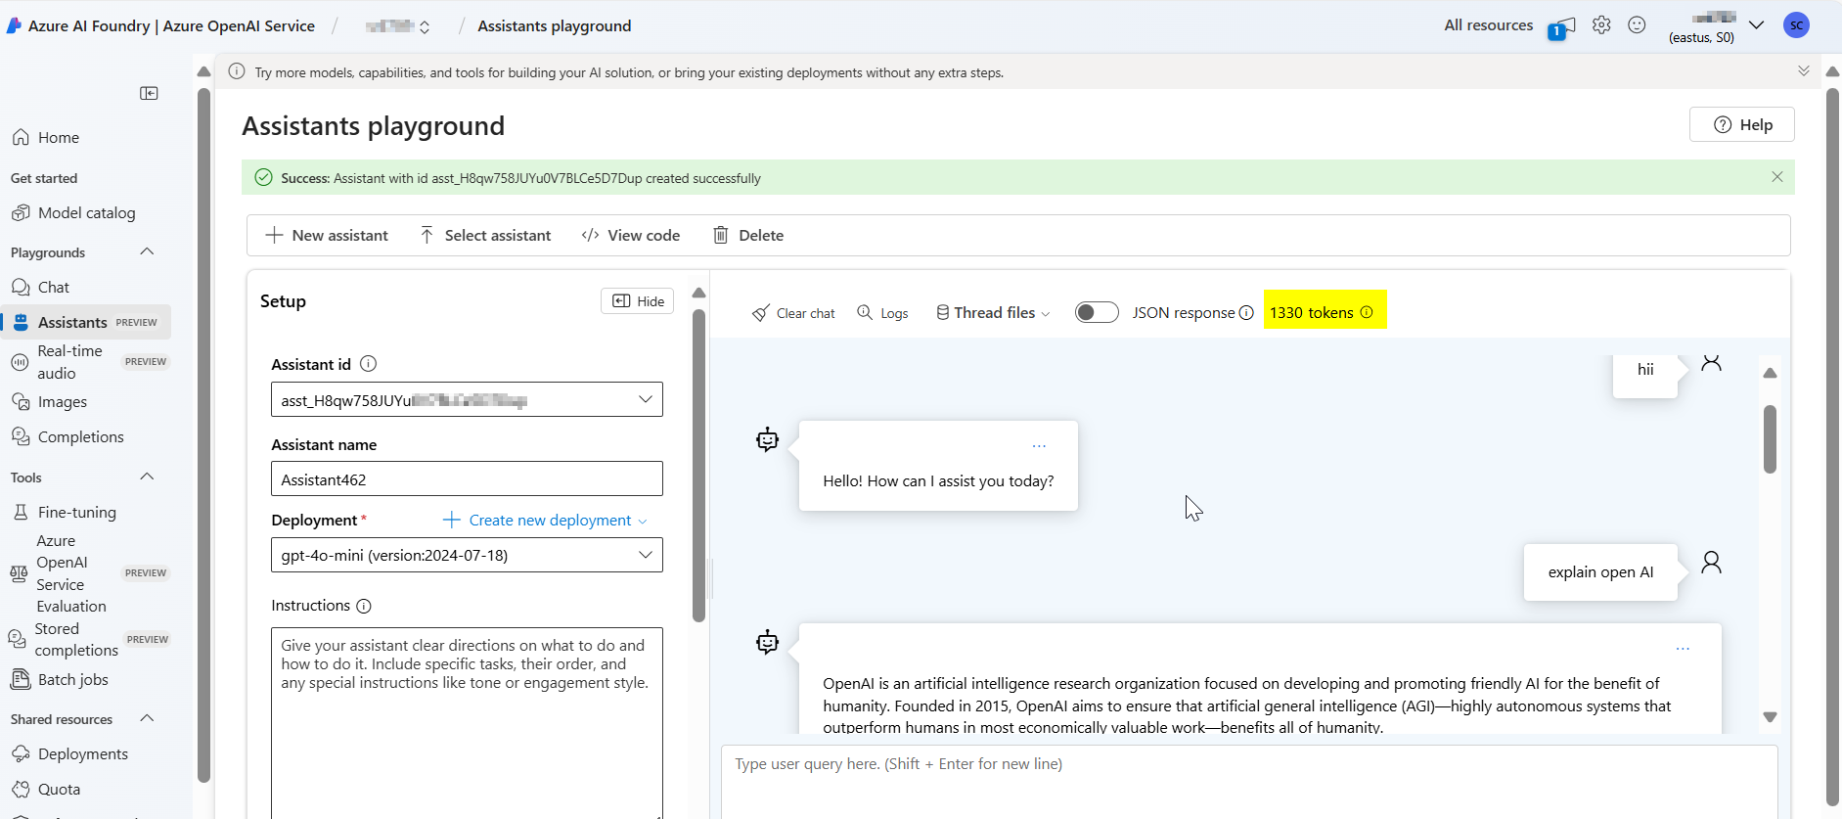Click View code button

(x=631, y=236)
